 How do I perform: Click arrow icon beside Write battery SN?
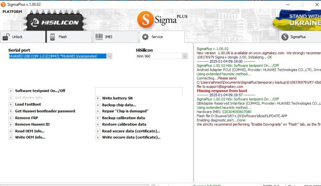tap(98, 98)
